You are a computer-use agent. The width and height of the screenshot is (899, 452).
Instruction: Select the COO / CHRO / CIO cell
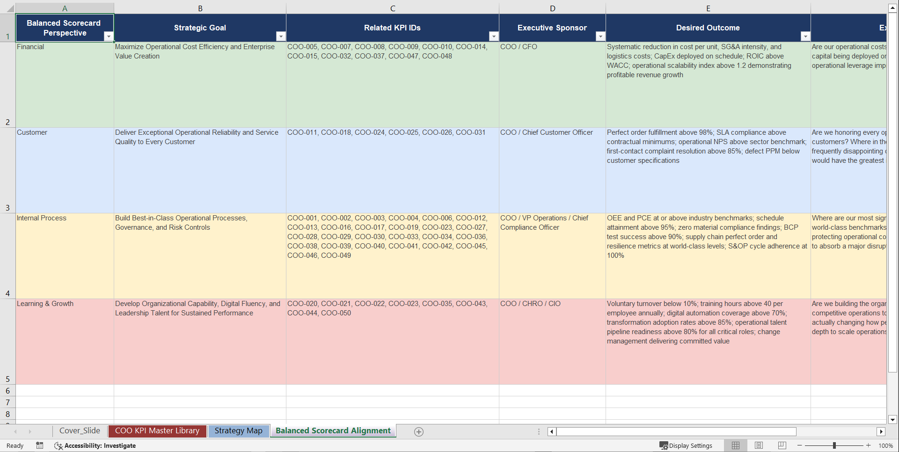(552, 342)
